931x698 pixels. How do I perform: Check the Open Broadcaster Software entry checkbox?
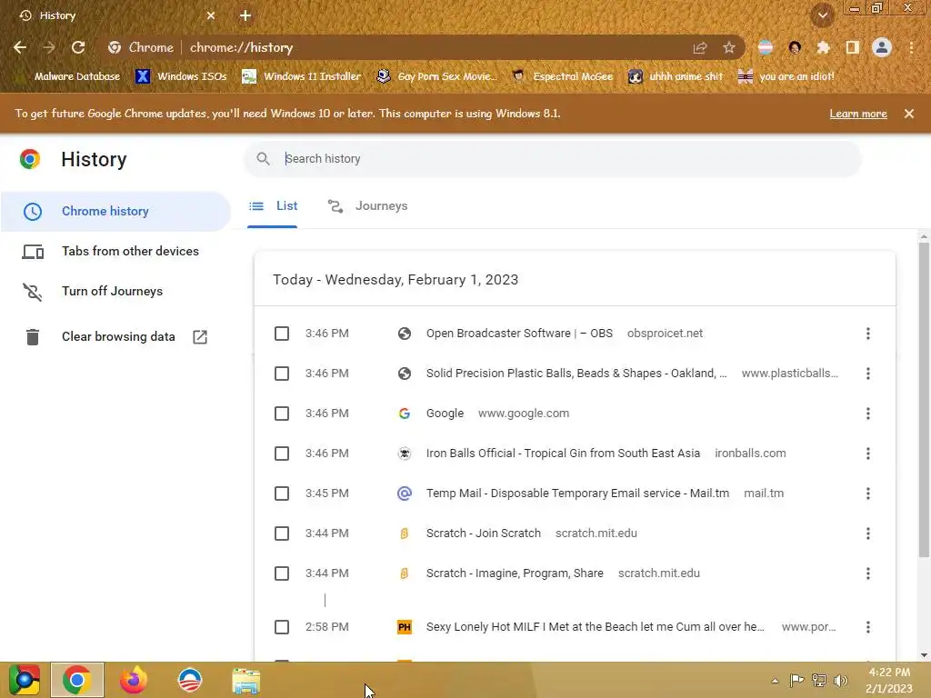pyautogui.click(x=282, y=334)
